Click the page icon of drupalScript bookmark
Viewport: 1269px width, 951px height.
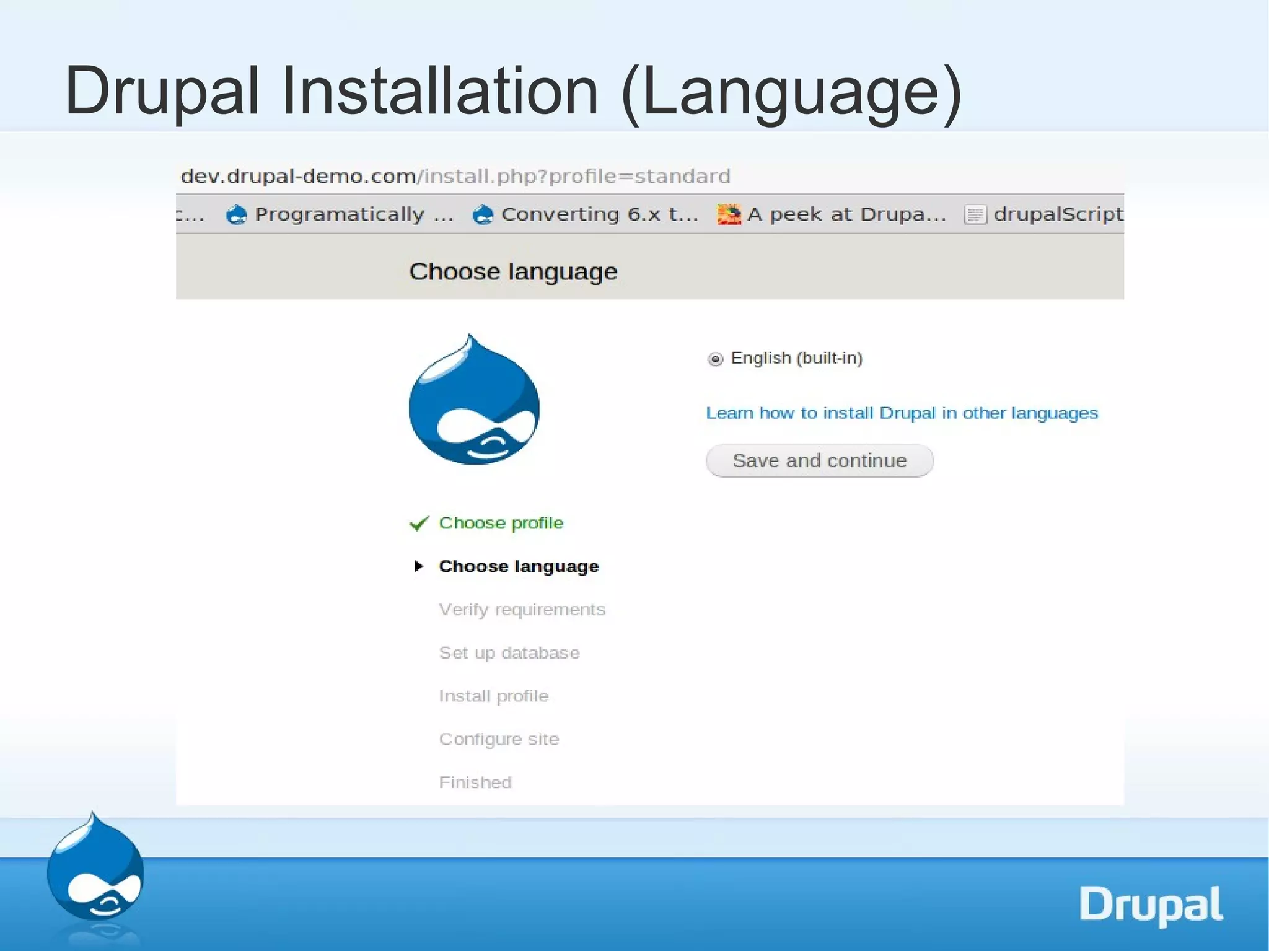(975, 215)
